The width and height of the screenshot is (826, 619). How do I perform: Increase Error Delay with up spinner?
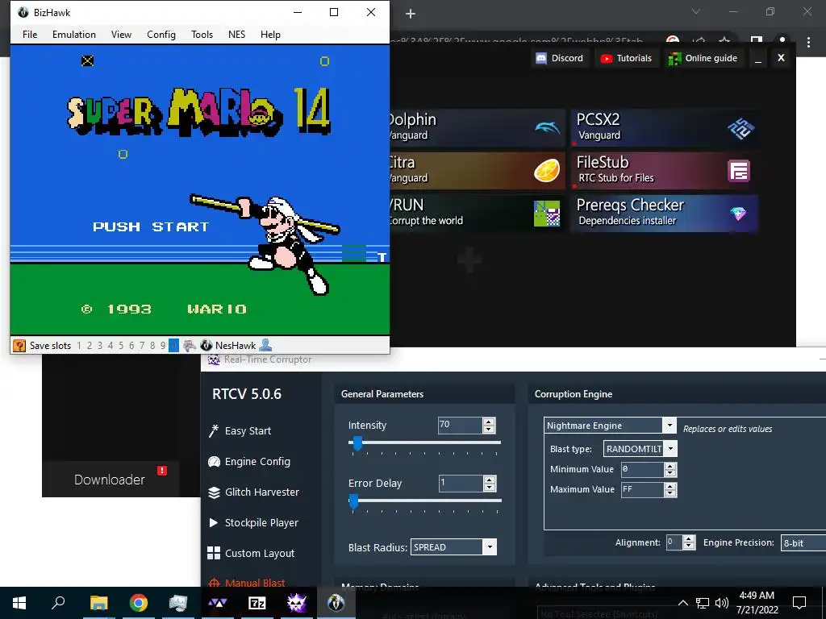click(490, 480)
